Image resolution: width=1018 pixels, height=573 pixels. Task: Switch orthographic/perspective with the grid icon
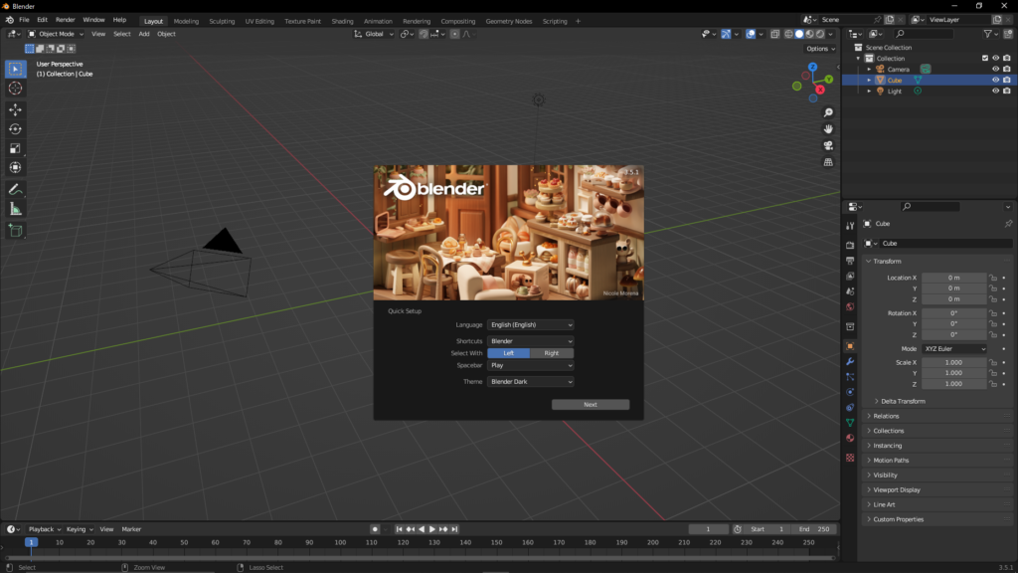tap(828, 162)
